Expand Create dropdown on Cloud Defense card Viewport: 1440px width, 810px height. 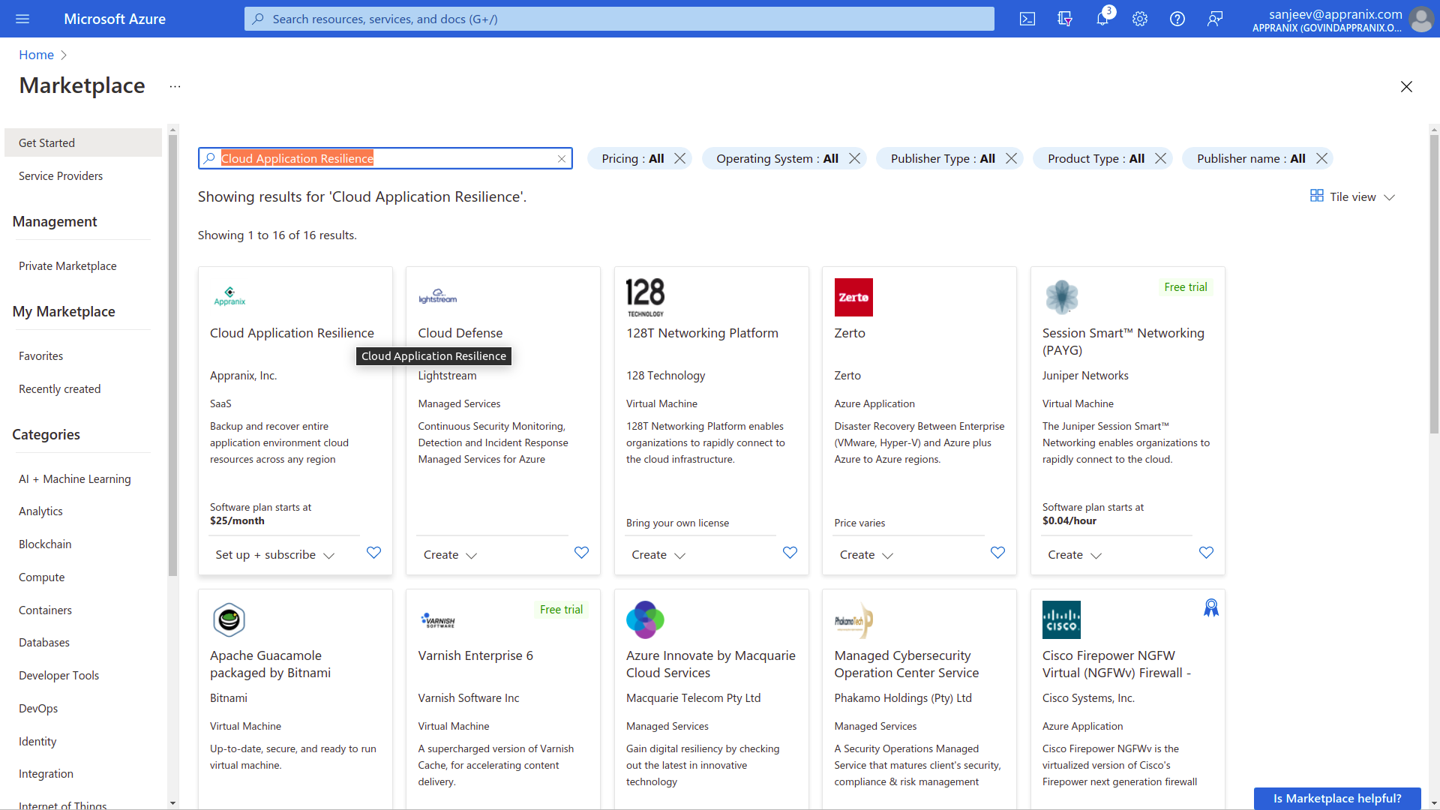(x=450, y=555)
